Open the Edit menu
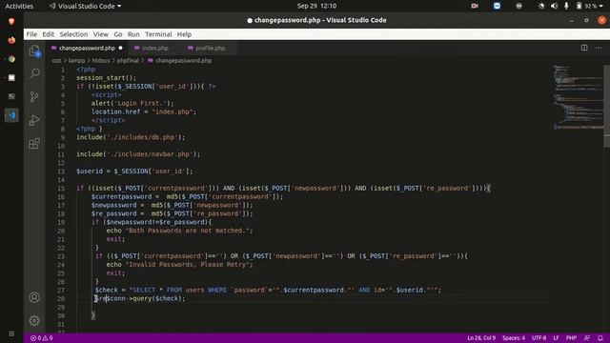This screenshot has width=610, height=343. (x=49, y=34)
